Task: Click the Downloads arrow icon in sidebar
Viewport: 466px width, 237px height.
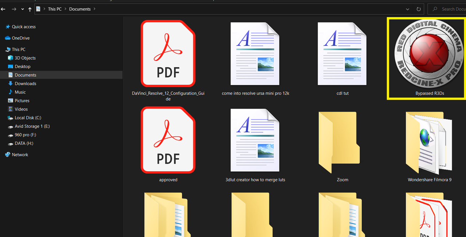Action: tap(11, 84)
